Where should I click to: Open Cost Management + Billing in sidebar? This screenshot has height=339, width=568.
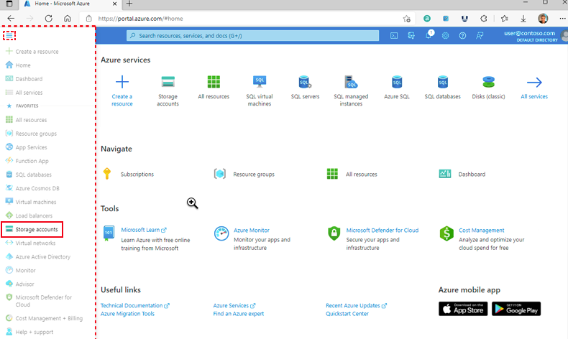pos(44,318)
